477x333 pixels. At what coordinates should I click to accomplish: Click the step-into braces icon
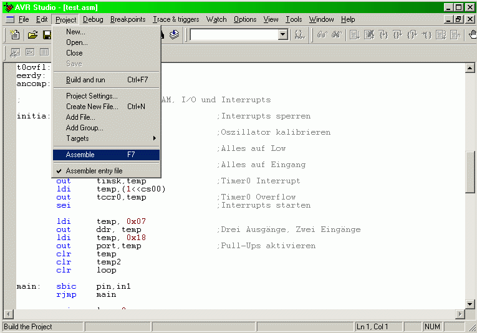point(383,35)
